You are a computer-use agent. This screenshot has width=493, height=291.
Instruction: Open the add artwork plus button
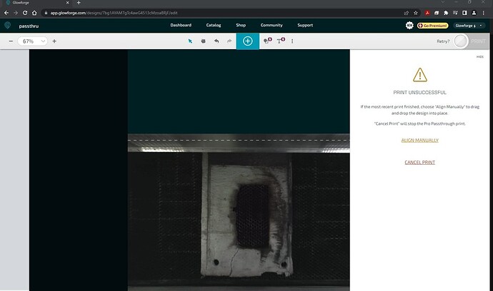[x=248, y=41]
